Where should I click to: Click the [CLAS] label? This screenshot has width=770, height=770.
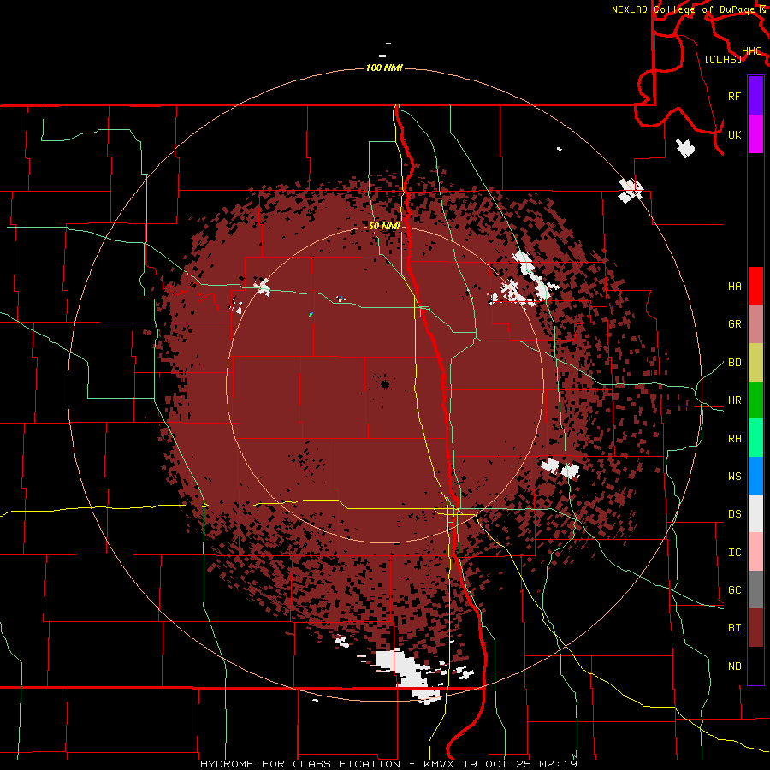(x=723, y=59)
